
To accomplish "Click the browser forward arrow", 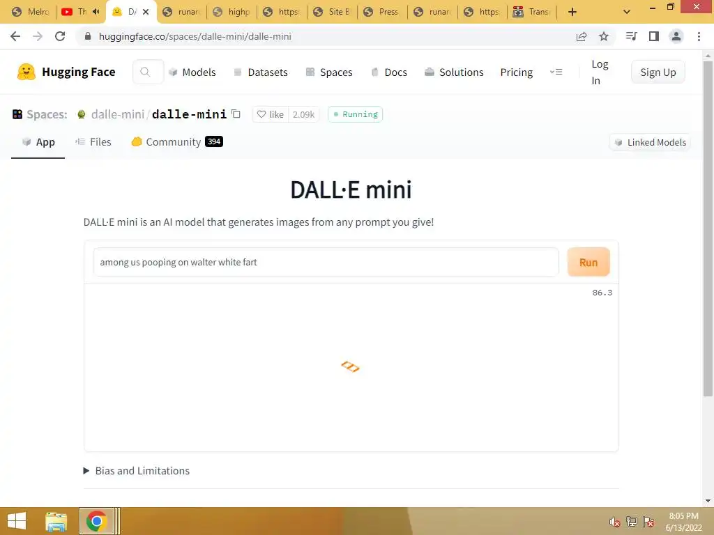I will click(x=38, y=36).
